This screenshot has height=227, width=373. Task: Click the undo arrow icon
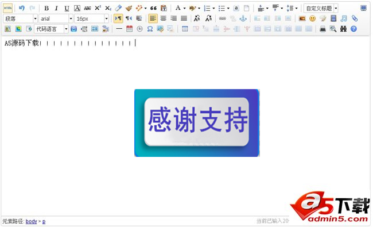[22, 9]
